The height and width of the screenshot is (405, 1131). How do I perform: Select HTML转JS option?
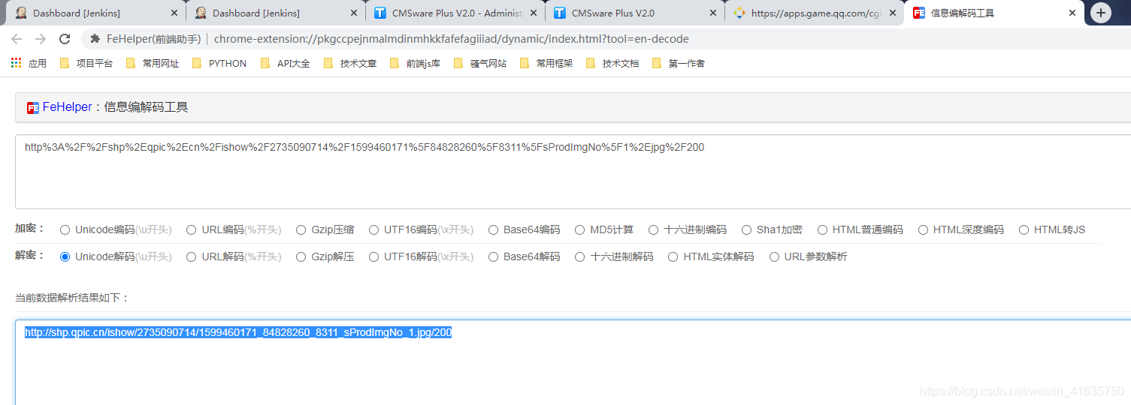tap(1024, 230)
